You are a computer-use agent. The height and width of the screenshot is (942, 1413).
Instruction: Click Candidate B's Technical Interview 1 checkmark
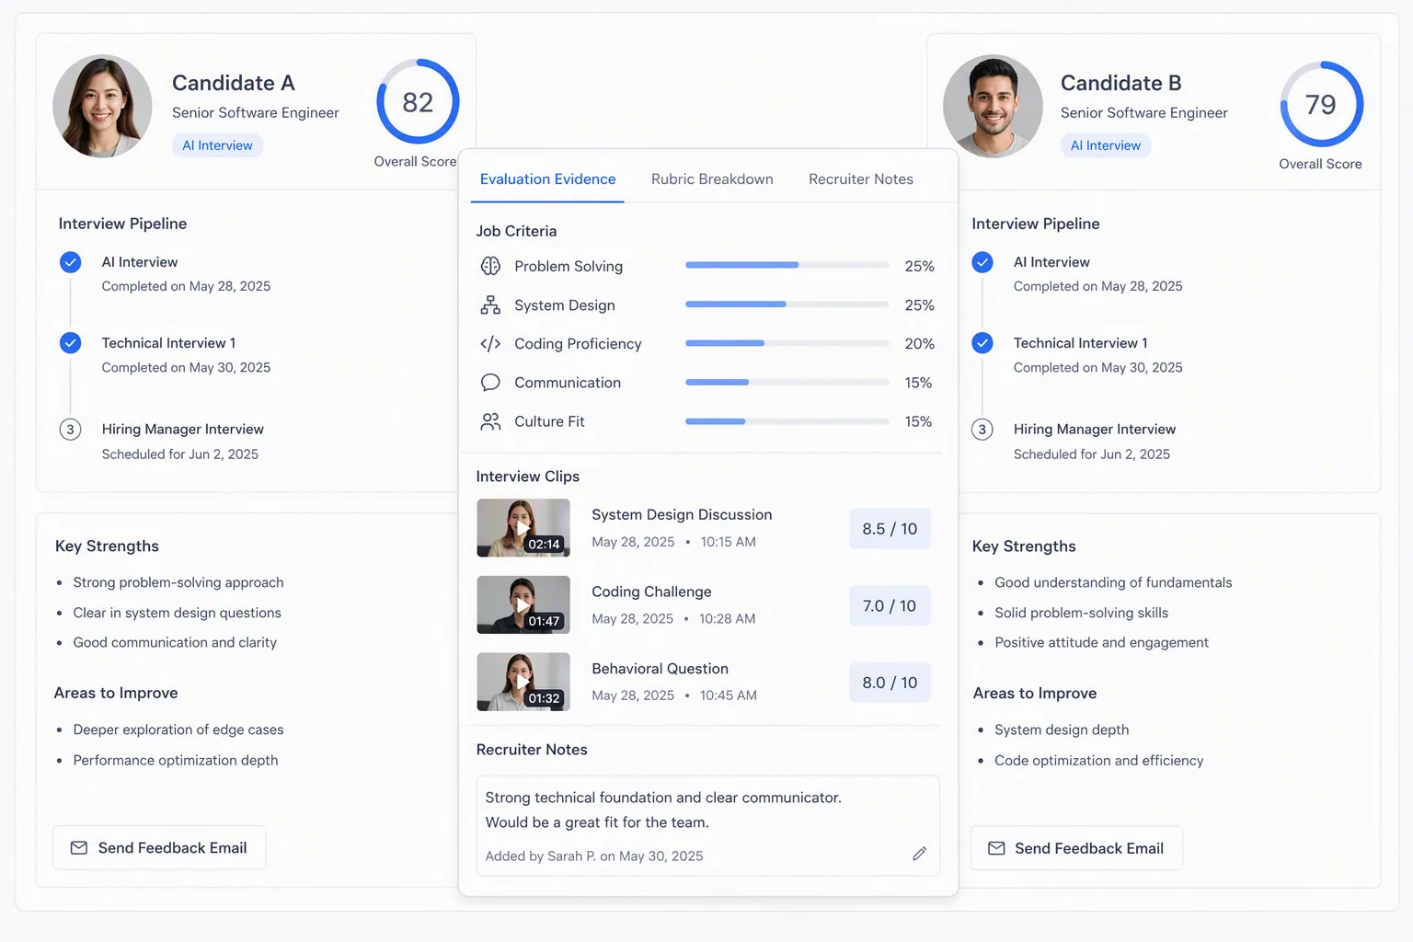tap(982, 343)
